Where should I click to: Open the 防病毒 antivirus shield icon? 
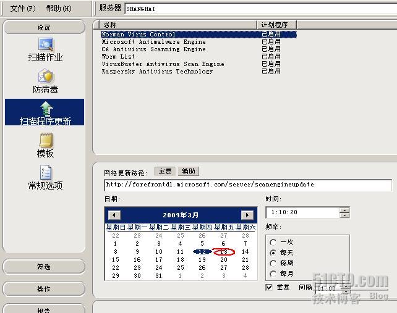tap(46, 81)
